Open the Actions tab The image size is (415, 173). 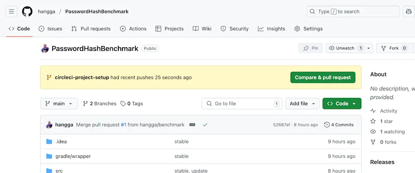(133, 29)
